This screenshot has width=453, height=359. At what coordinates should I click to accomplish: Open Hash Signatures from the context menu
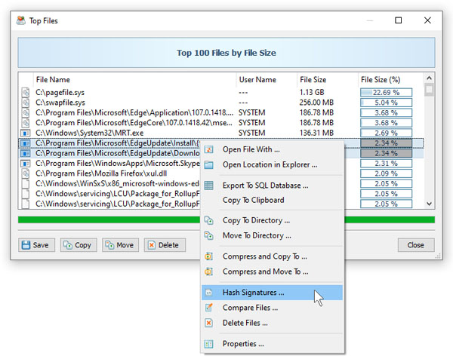coord(272,293)
